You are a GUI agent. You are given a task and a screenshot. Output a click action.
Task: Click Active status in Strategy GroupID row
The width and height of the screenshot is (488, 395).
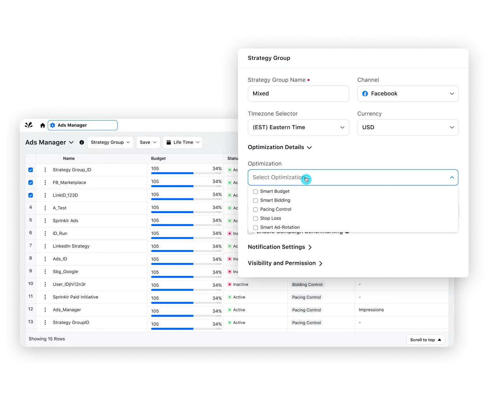click(x=237, y=323)
